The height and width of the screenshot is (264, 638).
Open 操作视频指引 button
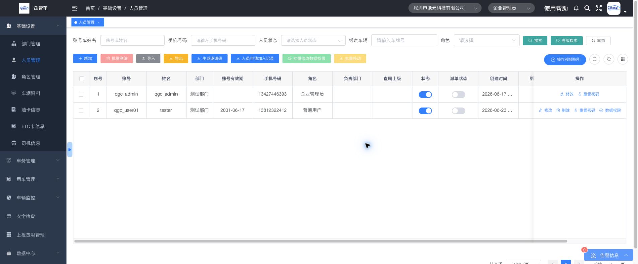[x=565, y=60]
